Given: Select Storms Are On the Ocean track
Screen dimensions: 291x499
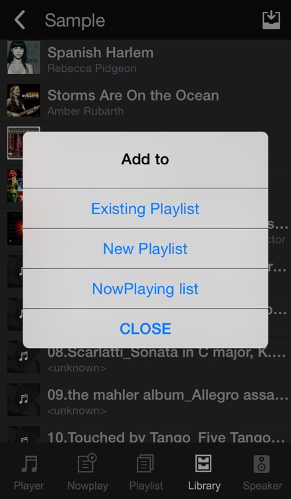Looking at the screenshot, I should pyautogui.click(x=145, y=102).
